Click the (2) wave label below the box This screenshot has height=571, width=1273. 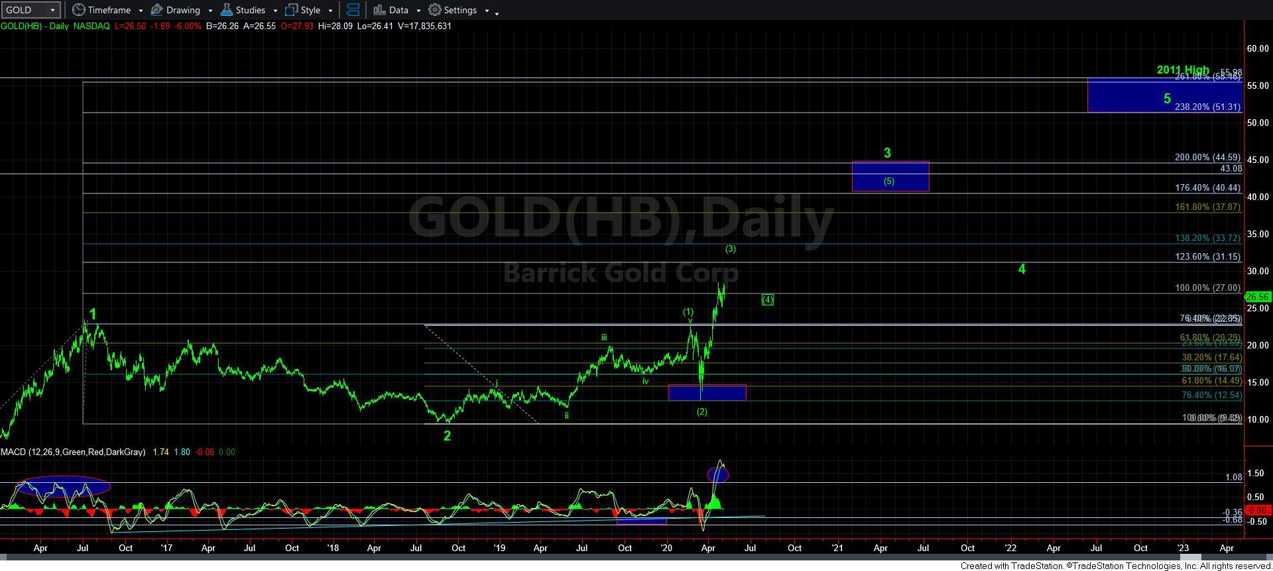(x=702, y=411)
